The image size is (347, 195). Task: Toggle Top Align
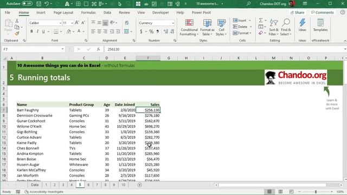(93, 23)
